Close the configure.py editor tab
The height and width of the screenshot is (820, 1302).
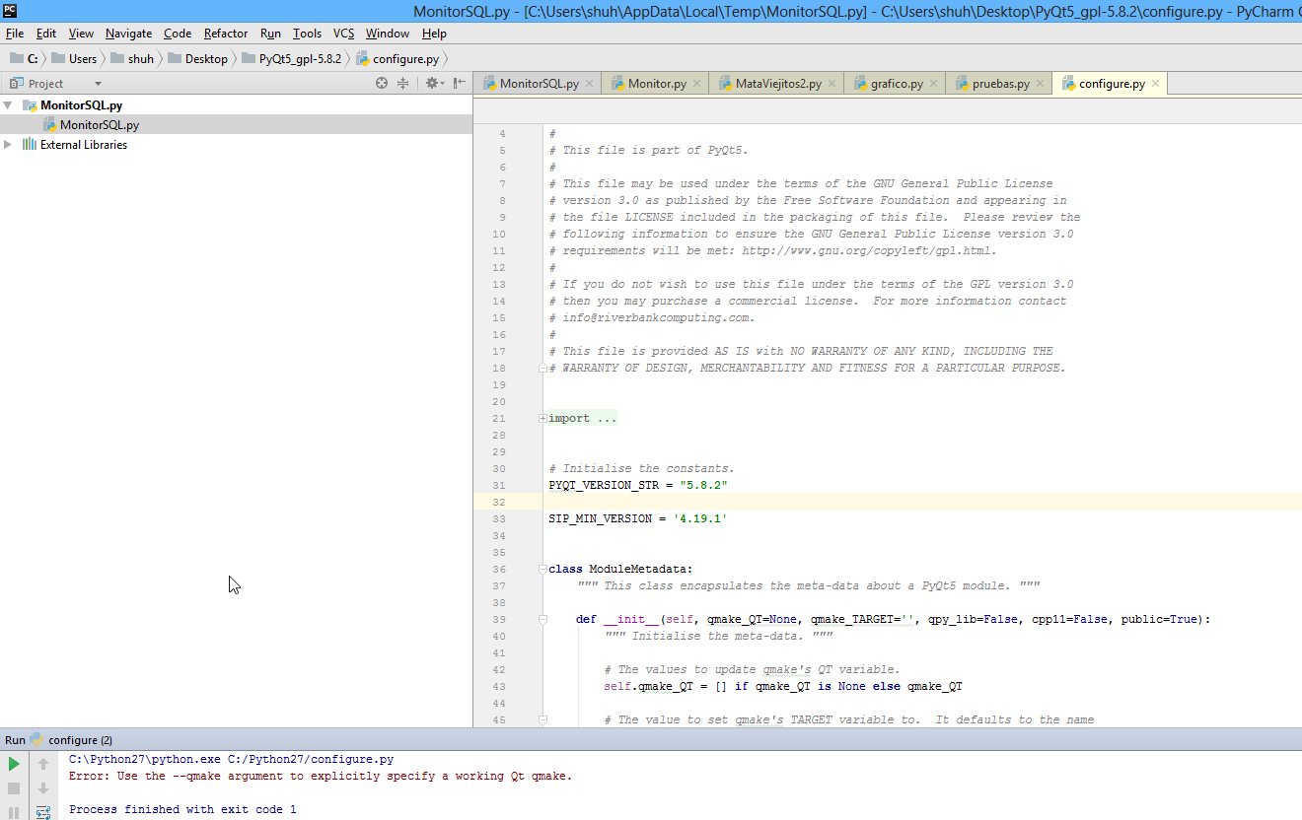[1156, 84]
